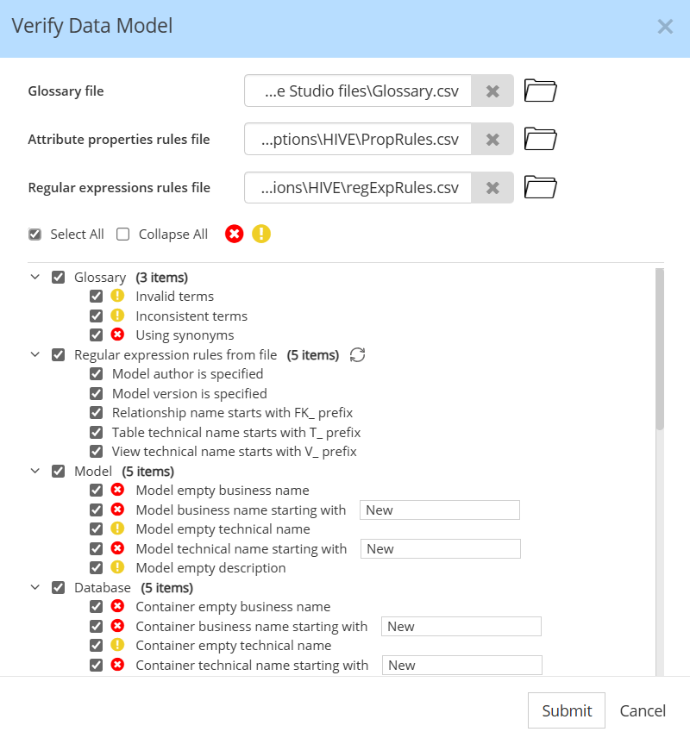690x738 pixels.
Task: Clear the Glossary.csv file path
Action: click(x=492, y=91)
